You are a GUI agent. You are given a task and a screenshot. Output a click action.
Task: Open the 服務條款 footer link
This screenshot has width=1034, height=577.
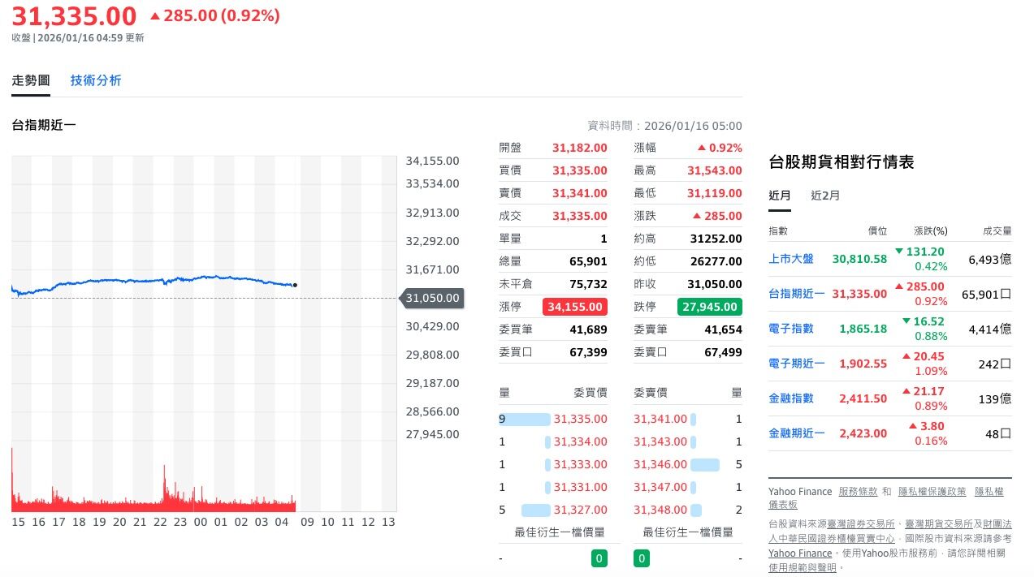(858, 492)
